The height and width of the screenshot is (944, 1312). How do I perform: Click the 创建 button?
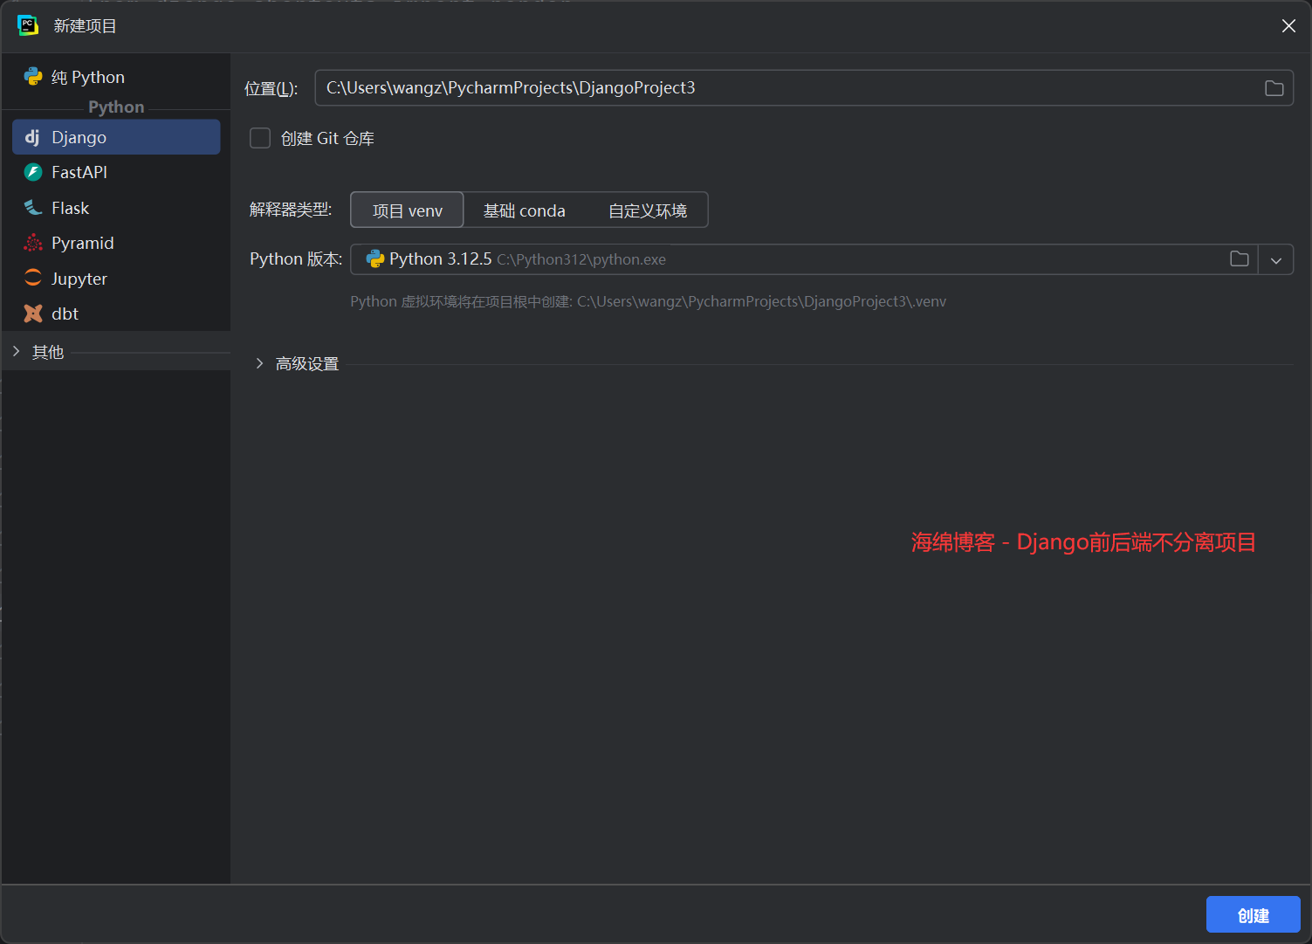point(1253,915)
